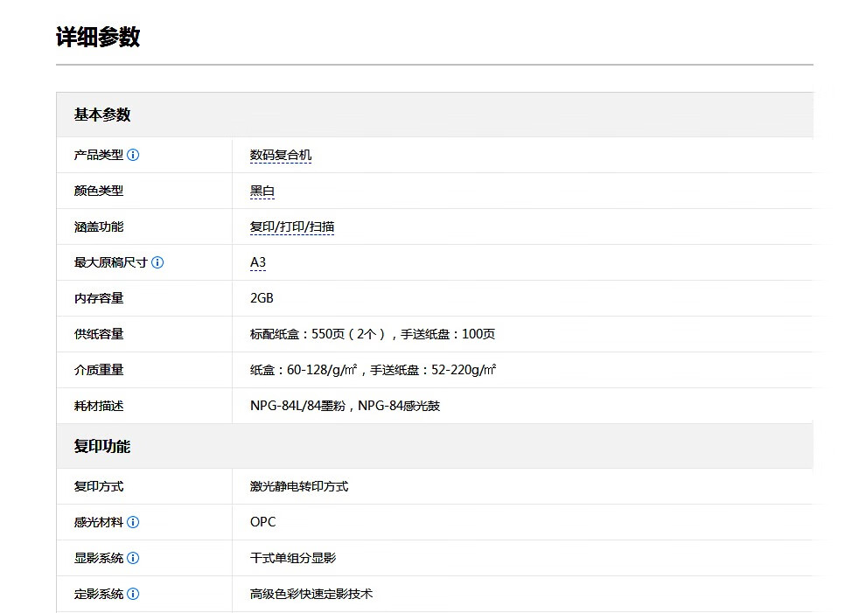Click the 介质重量 value with 60-128/g/㎡
The image size is (866, 613).
coord(373,370)
